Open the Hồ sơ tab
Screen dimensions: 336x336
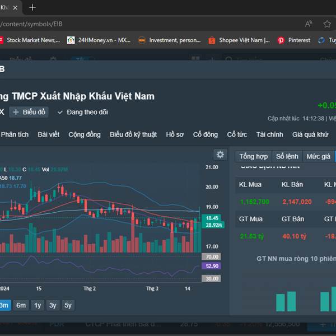(x=175, y=134)
